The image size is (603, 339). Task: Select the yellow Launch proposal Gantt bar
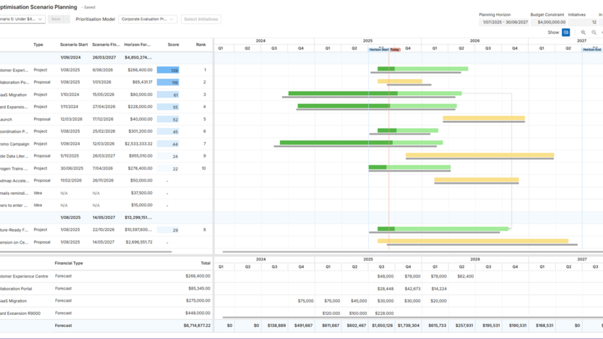(484, 119)
